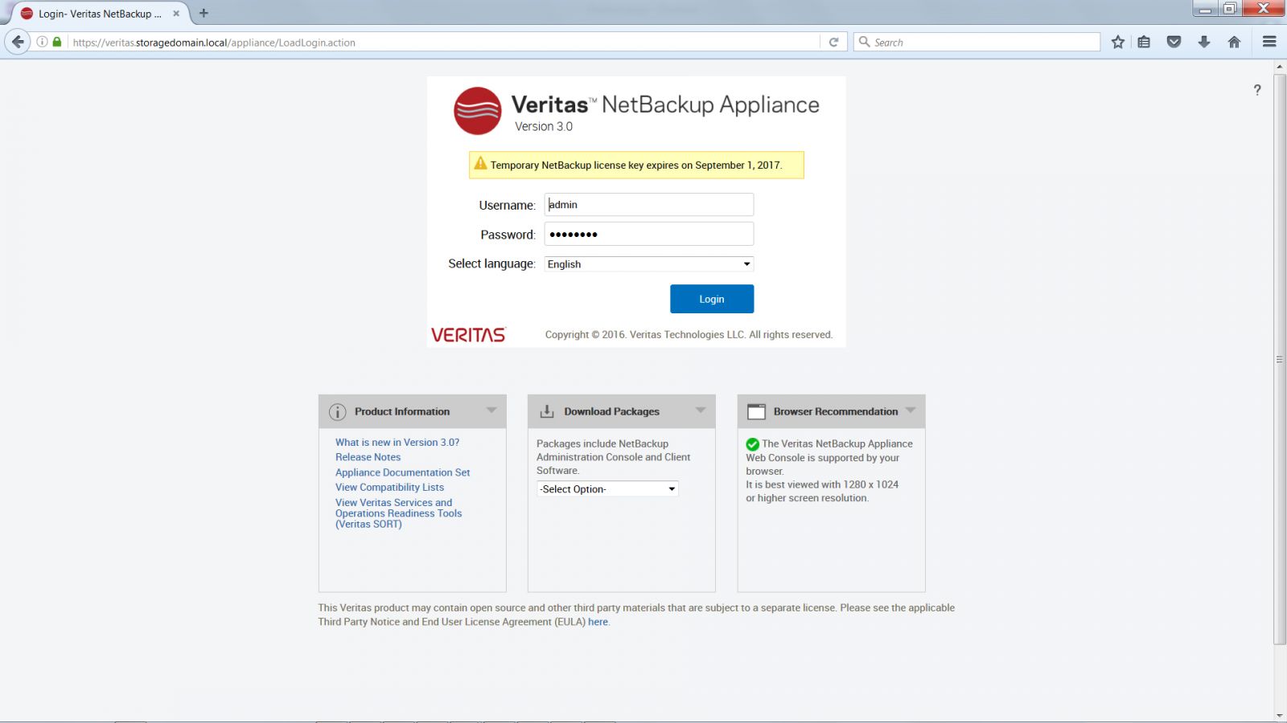Open the Select language dropdown
This screenshot has width=1287, height=723.
click(x=648, y=264)
